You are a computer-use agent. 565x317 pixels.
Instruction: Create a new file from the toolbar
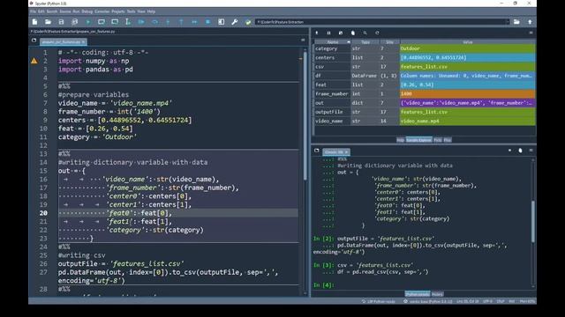35,22
